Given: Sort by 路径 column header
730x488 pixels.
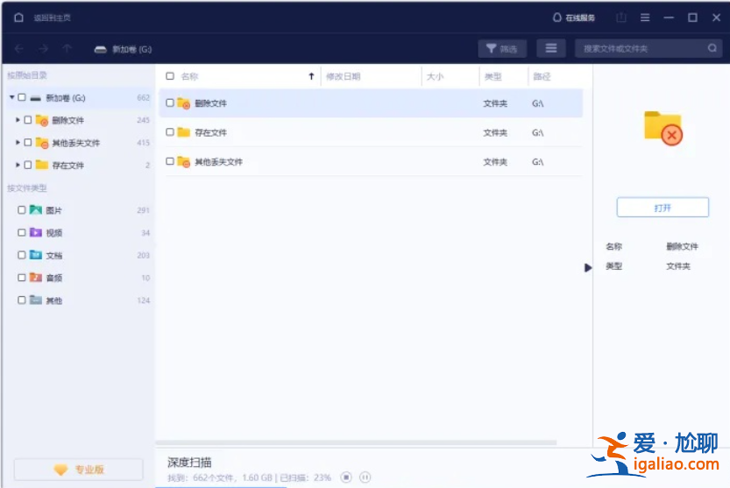Looking at the screenshot, I should tap(542, 76).
